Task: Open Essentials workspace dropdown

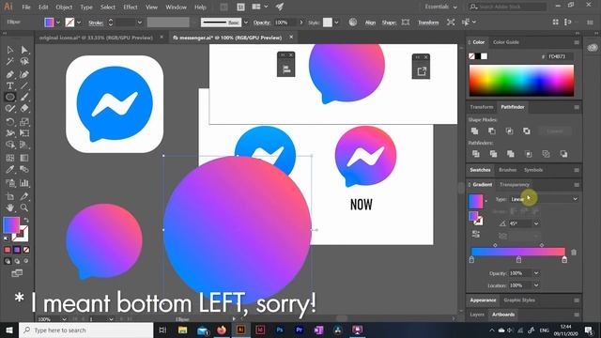Action: point(440,7)
